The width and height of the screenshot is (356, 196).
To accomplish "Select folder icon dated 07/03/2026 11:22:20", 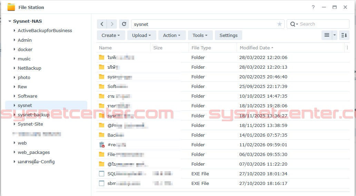I will tap(102, 164).
